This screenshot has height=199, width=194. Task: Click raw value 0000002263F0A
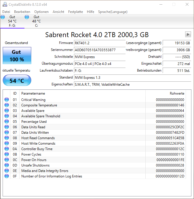tap(170, 143)
